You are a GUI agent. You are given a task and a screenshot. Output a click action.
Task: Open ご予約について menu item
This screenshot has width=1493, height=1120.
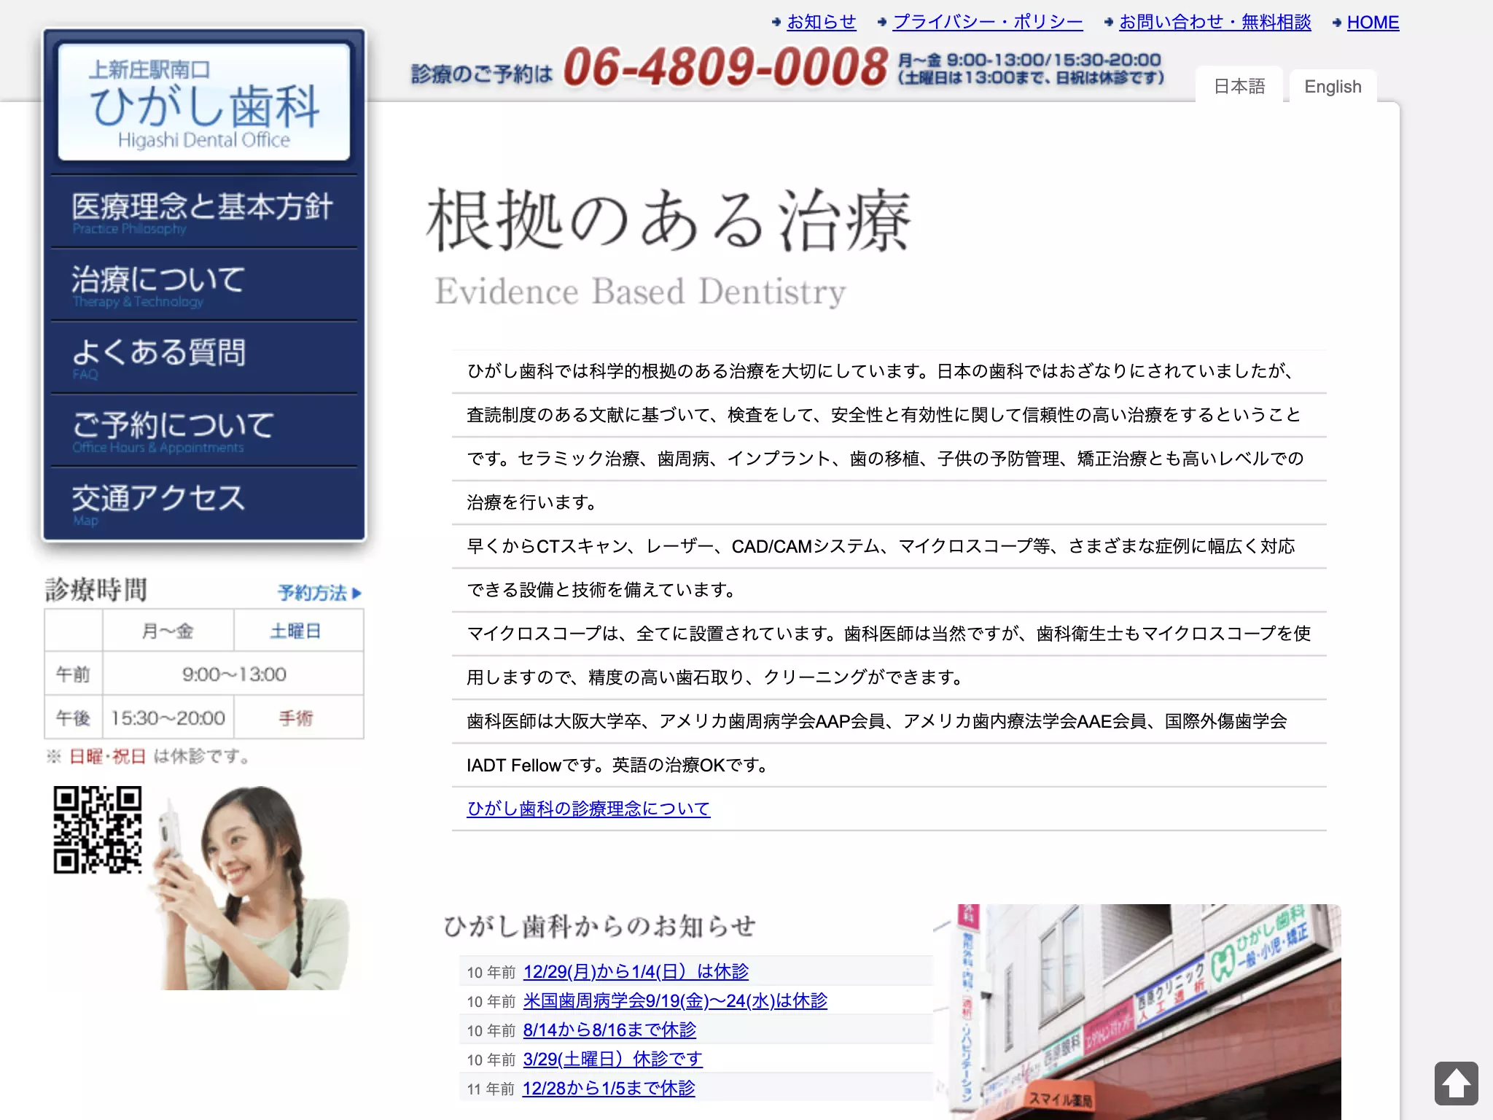[x=204, y=431]
